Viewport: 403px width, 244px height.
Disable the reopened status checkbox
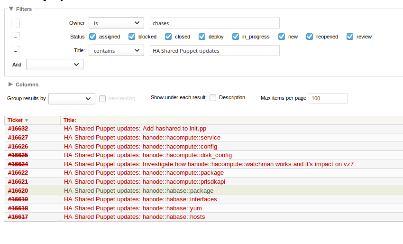tap(310, 37)
